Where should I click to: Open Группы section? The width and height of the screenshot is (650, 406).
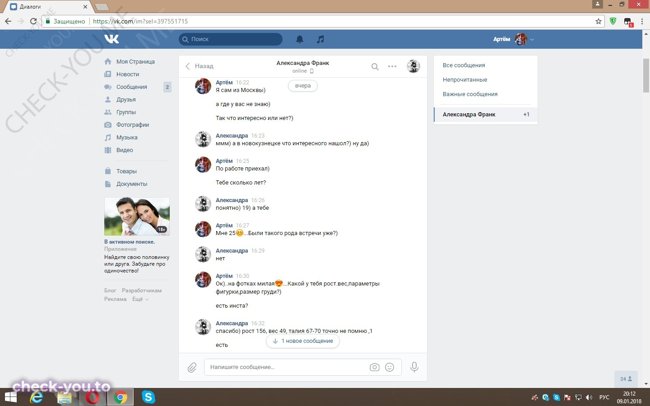[x=126, y=112]
